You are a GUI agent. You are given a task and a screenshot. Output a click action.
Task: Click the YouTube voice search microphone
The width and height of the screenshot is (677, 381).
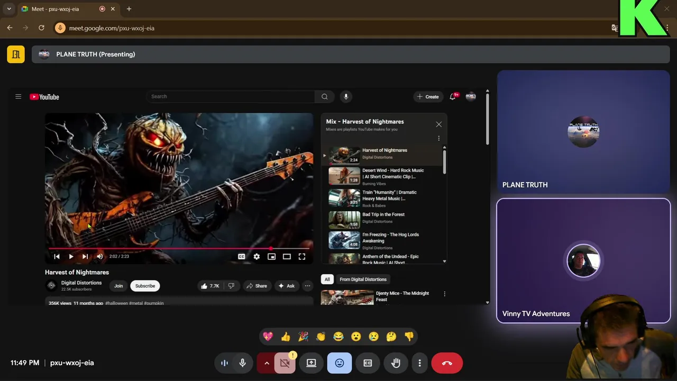[x=346, y=96]
